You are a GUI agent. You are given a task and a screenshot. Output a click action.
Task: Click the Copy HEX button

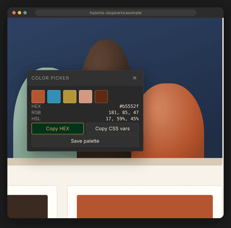click(x=58, y=129)
